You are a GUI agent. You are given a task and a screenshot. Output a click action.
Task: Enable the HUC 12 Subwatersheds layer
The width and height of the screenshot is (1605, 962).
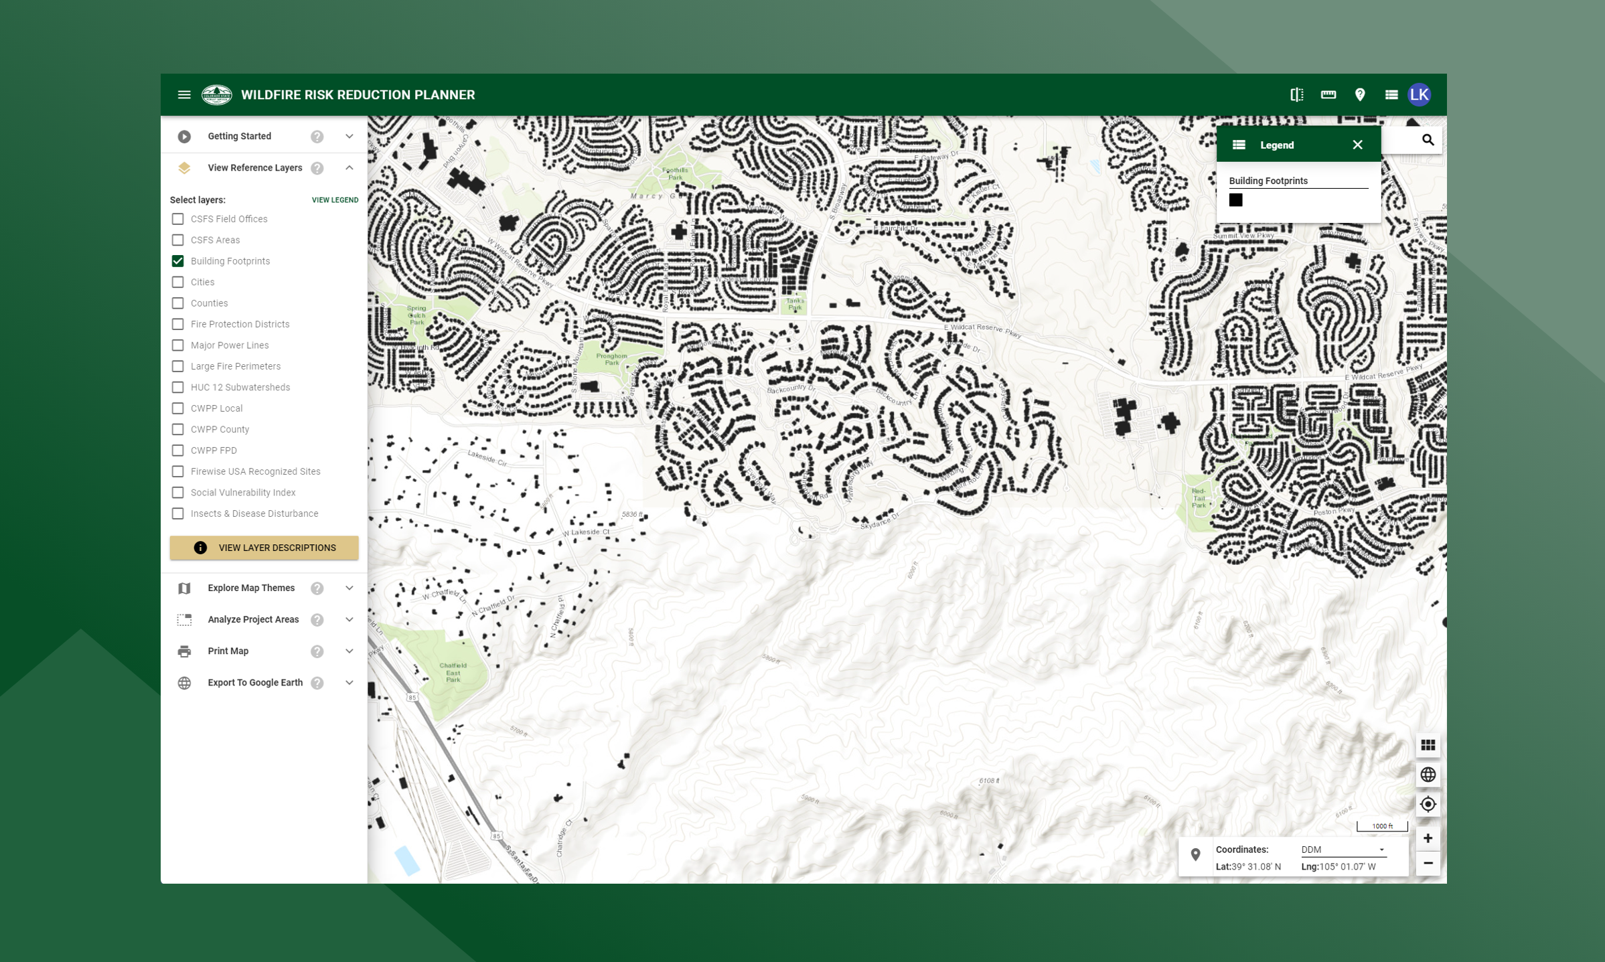[x=177, y=387]
